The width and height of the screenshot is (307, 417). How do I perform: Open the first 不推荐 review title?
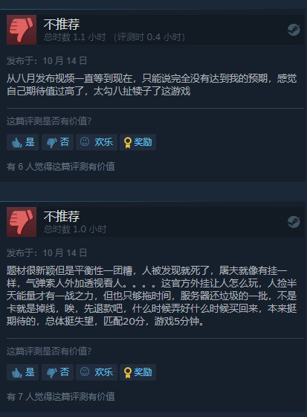[62, 24]
